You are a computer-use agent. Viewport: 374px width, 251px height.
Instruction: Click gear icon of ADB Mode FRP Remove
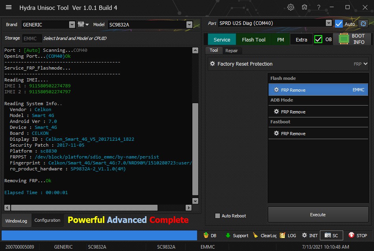pyautogui.click(x=276, y=111)
